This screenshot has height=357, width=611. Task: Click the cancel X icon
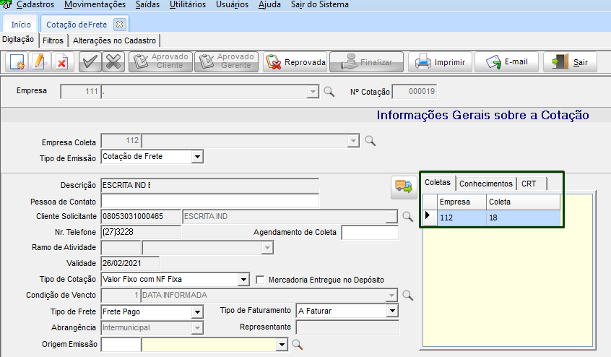[x=113, y=62]
